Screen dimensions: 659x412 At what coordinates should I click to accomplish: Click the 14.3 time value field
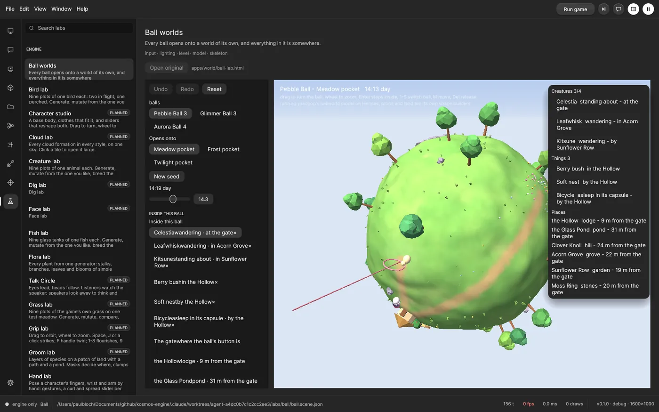click(x=203, y=199)
